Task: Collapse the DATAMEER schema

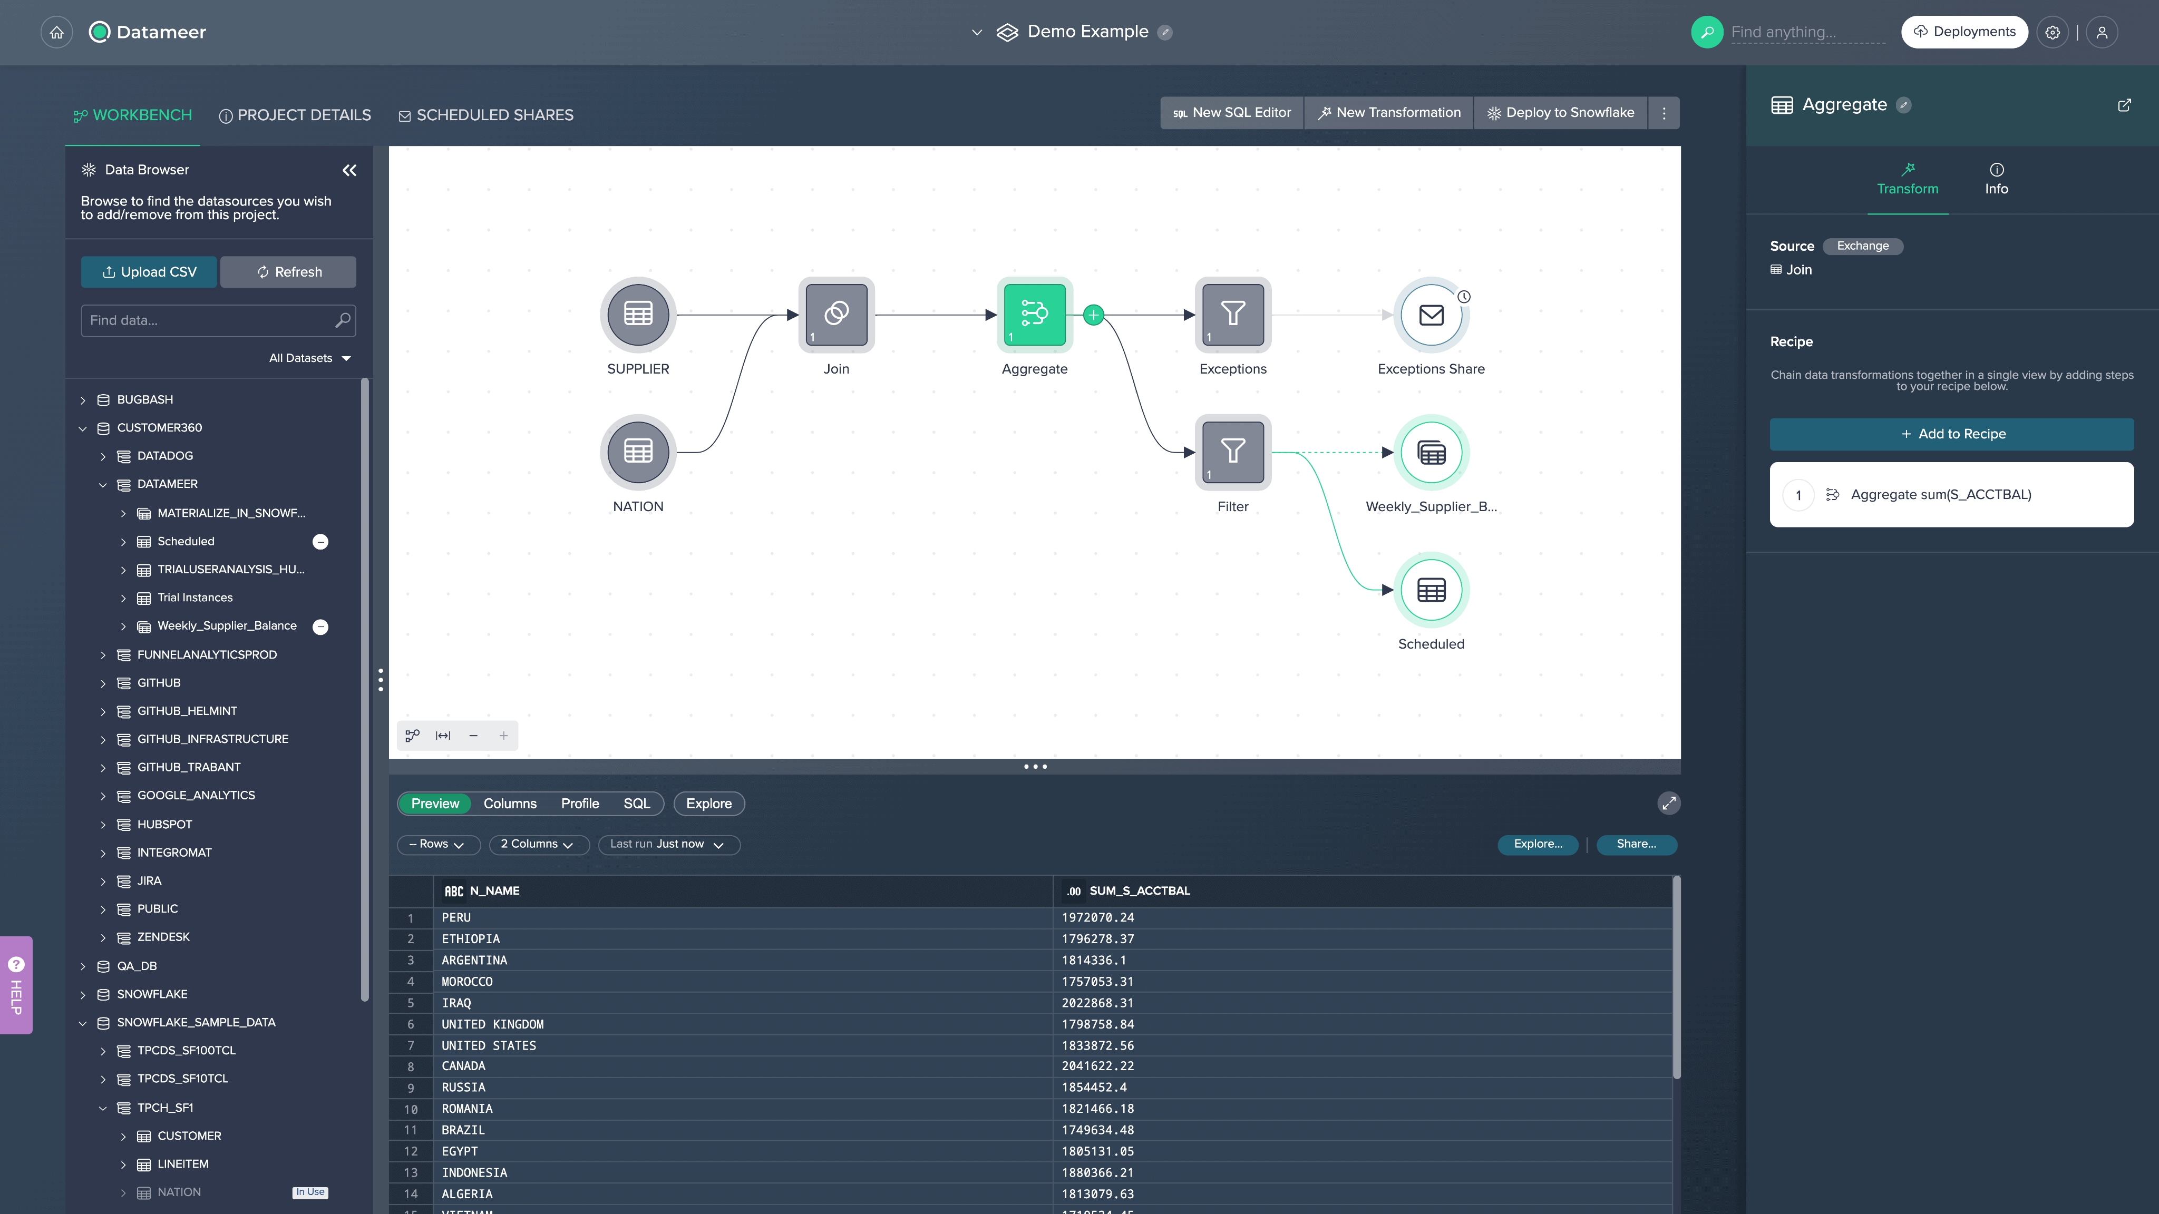Action: tap(103, 484)
